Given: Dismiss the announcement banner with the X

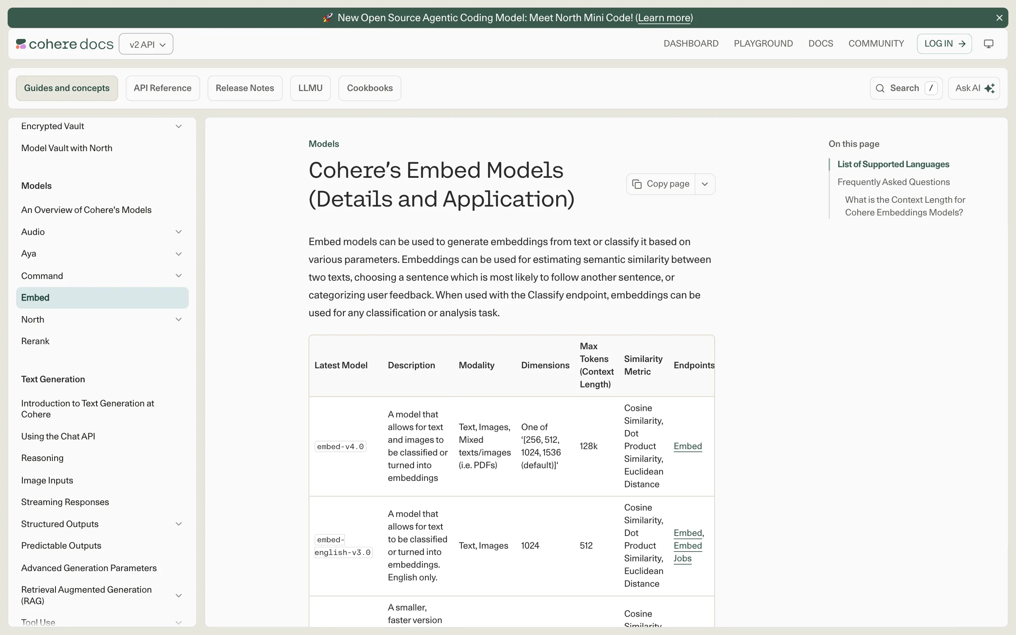Looking at the screenshot, I should pos(999,18).
